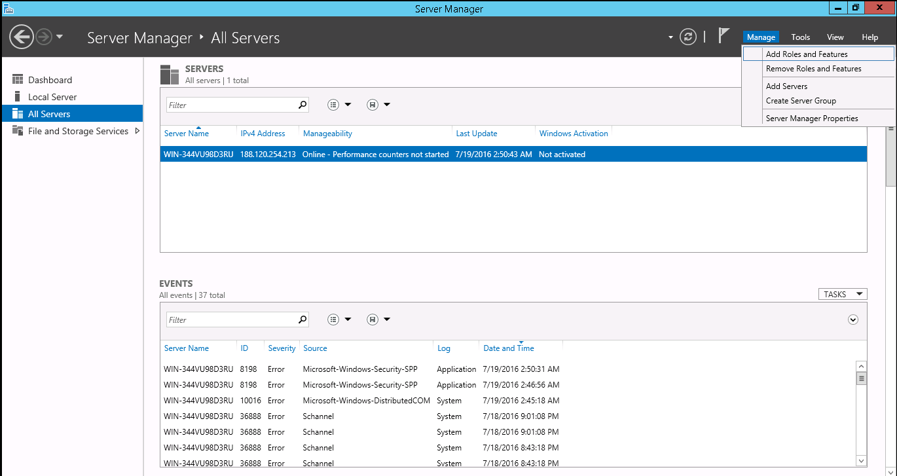This screenshot has width=897, height=476.
Task: Select Remove Roles and Features
Action: (818, 69)
